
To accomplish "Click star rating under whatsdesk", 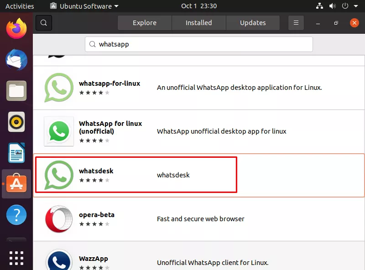I will coord(94,180).
